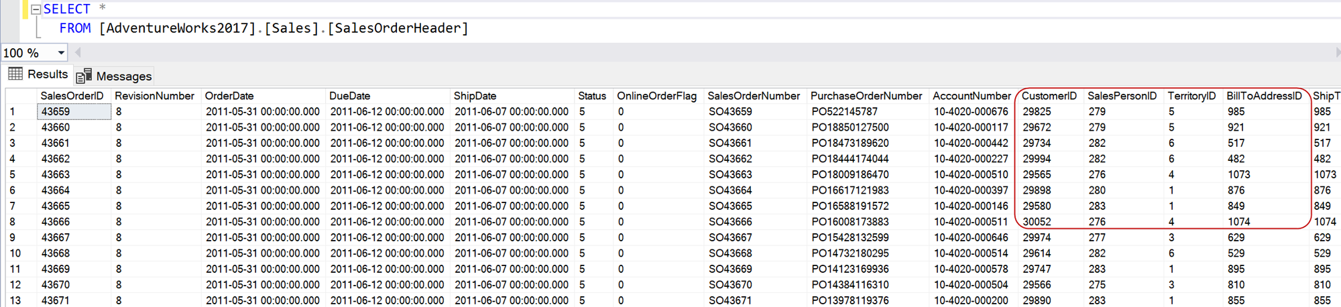Click the ShipDate column header
Image resolution: width=1341 pixels, height=307 pixels.
pos(475,96)
